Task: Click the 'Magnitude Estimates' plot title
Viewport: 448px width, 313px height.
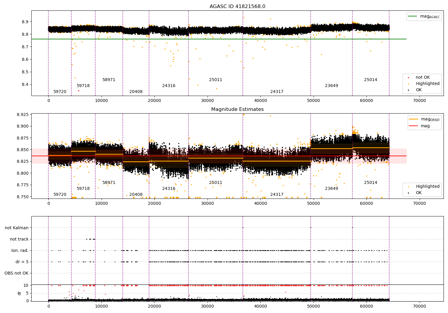Action: pyautogui.click(x=237, y=109)
